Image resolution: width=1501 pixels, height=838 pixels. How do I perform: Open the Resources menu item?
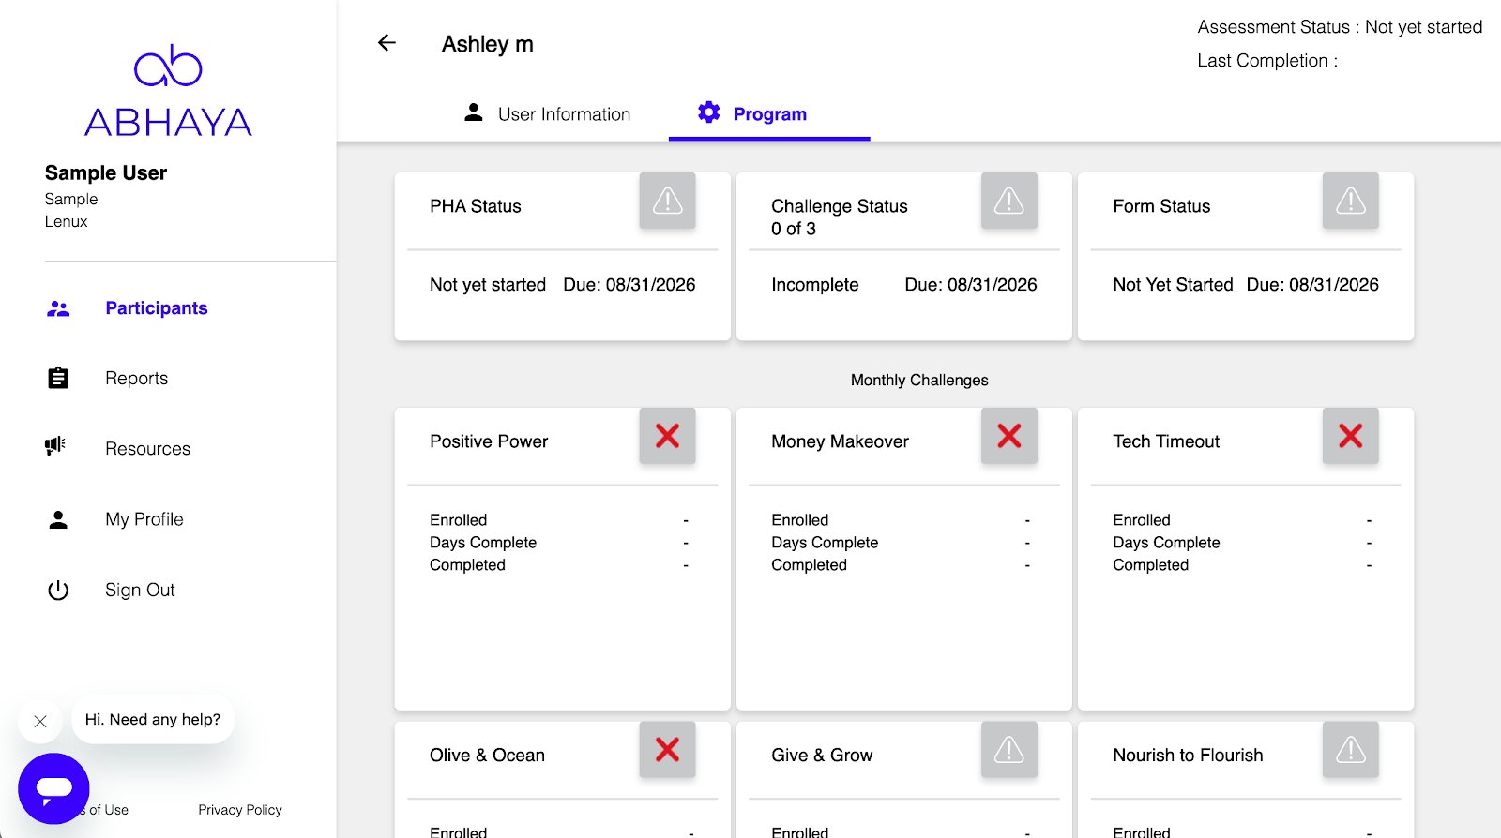148,449
